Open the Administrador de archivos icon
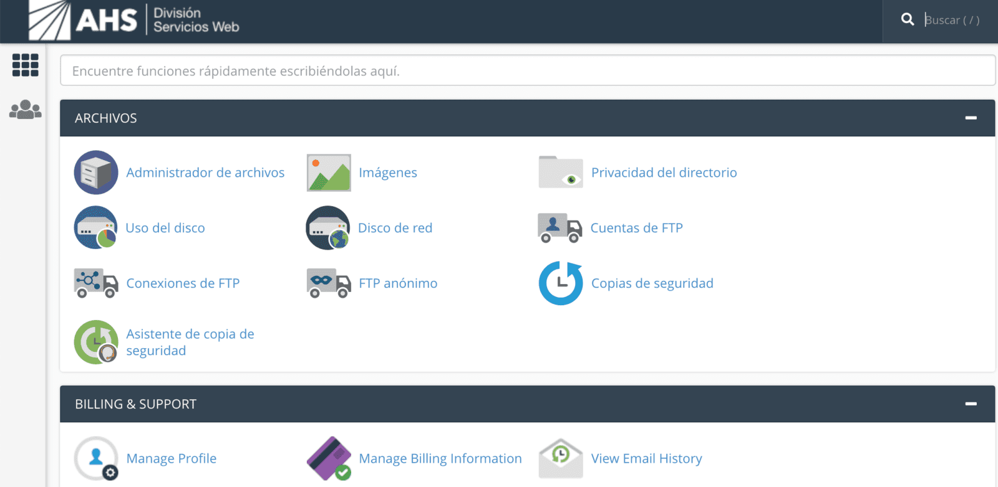The image size is (998, 487). [96, 173]
